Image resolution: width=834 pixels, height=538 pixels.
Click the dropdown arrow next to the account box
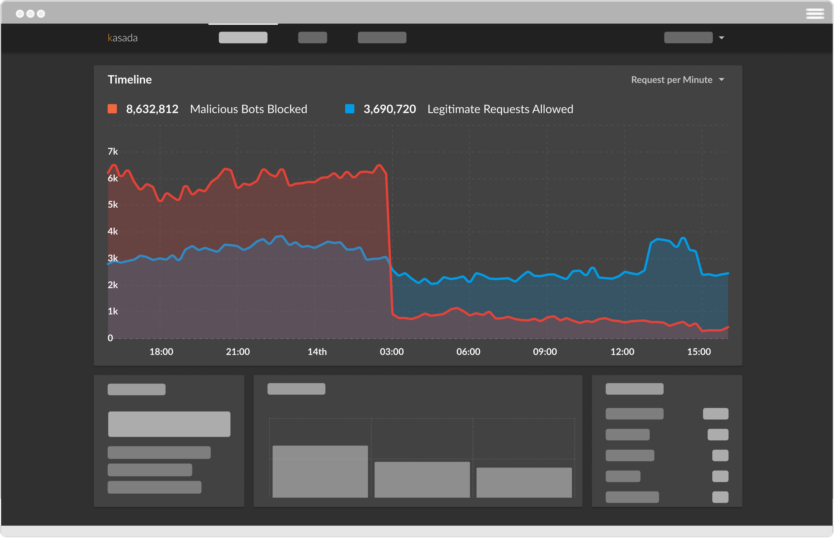click(722, 38)
